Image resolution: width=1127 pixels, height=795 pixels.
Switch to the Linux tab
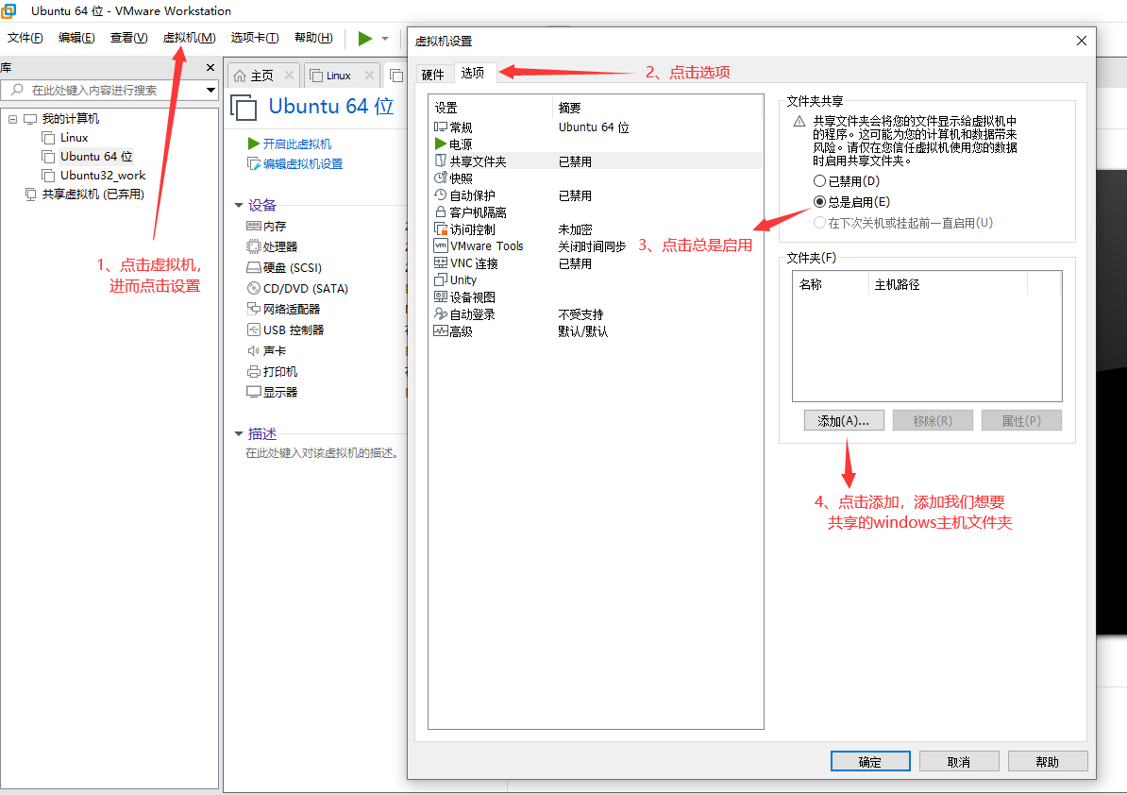tap(338, 76)
